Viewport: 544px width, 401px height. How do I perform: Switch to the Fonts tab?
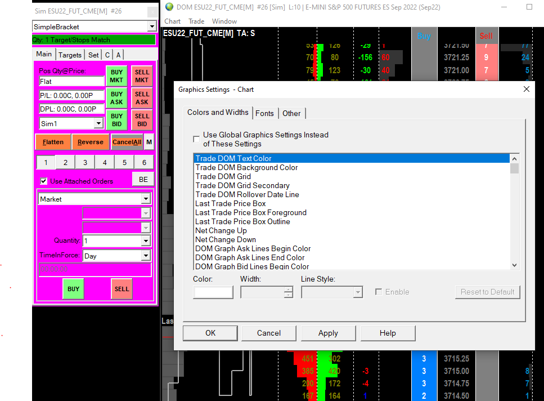[264, 113]
